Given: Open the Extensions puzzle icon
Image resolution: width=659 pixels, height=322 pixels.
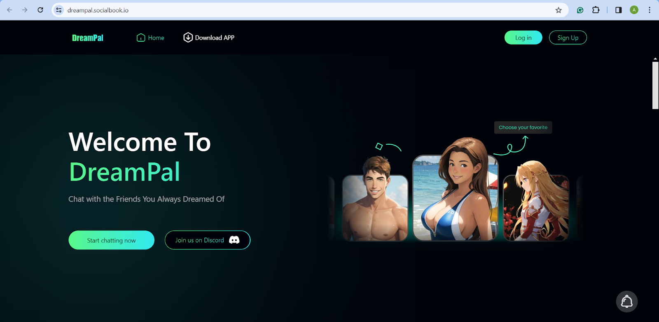Looking at the screenshot, I should pos(596,10).
